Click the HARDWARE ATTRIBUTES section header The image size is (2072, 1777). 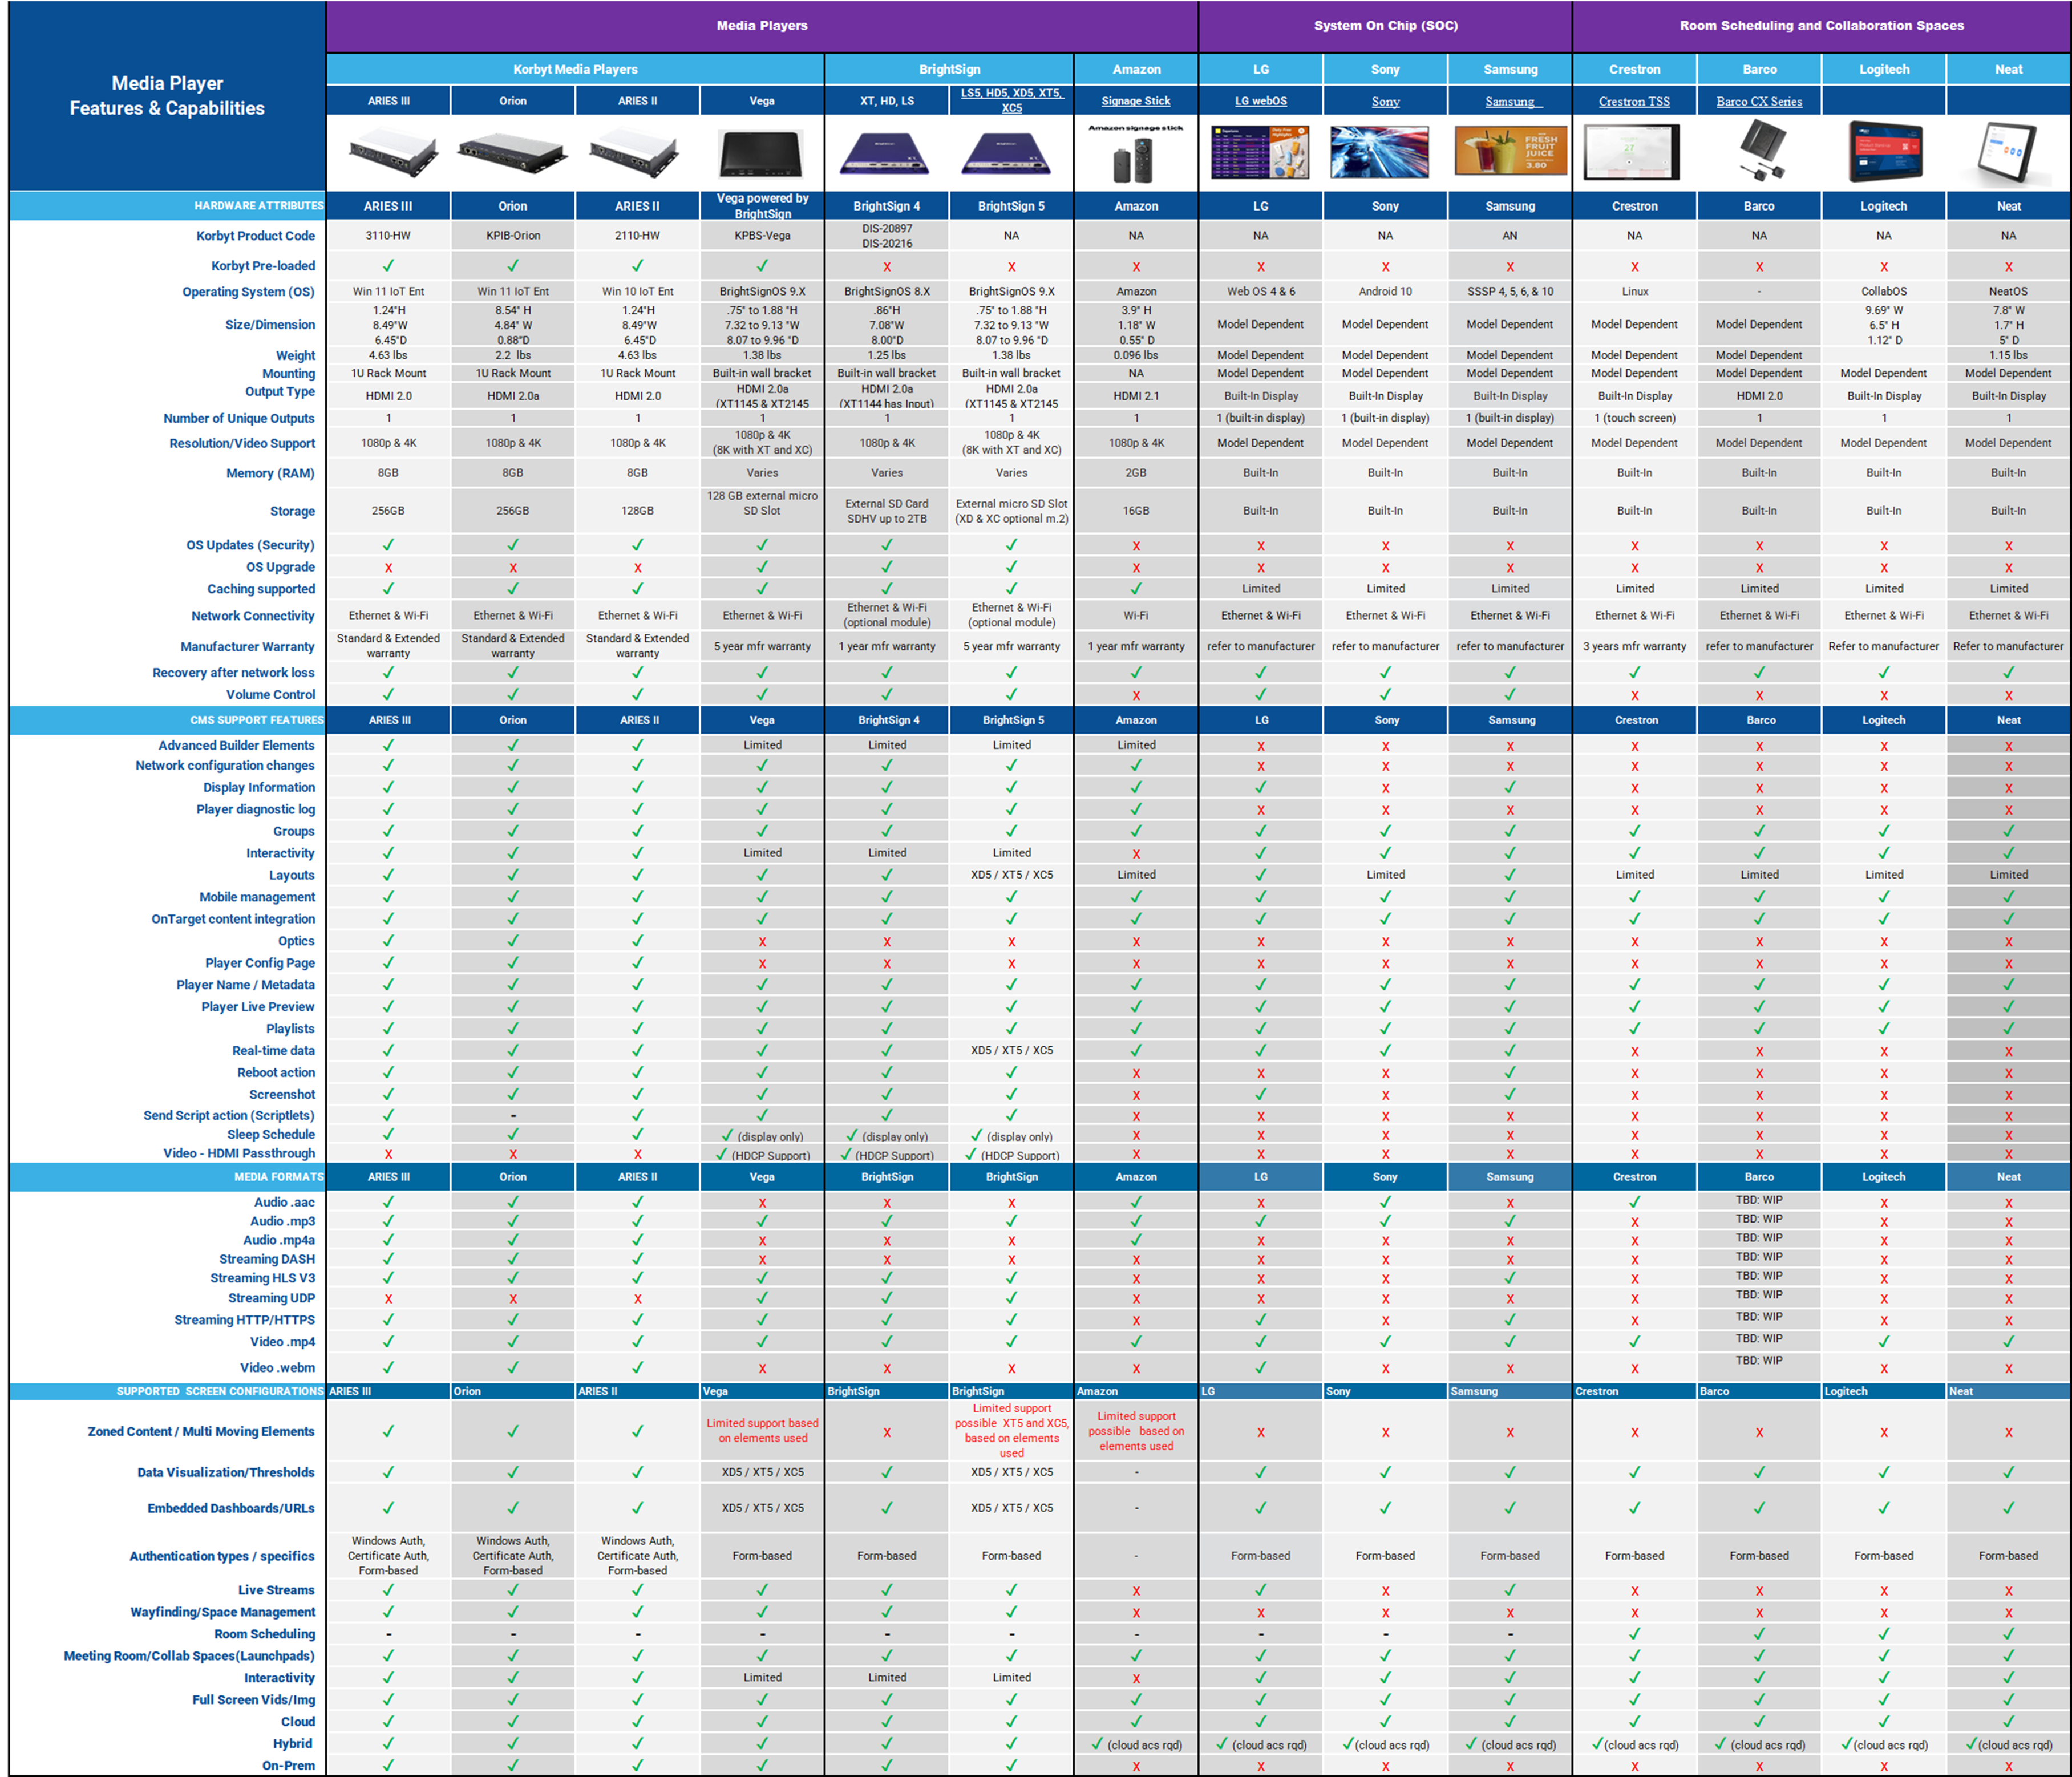(258, 206)
